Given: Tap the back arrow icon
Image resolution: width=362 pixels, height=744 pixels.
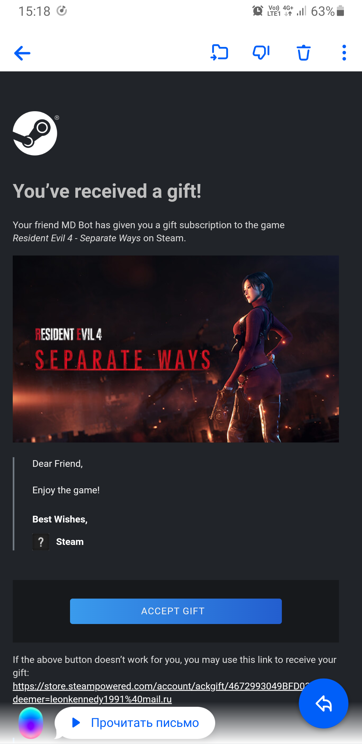Looking at the screenshot, I should [22, 53].
